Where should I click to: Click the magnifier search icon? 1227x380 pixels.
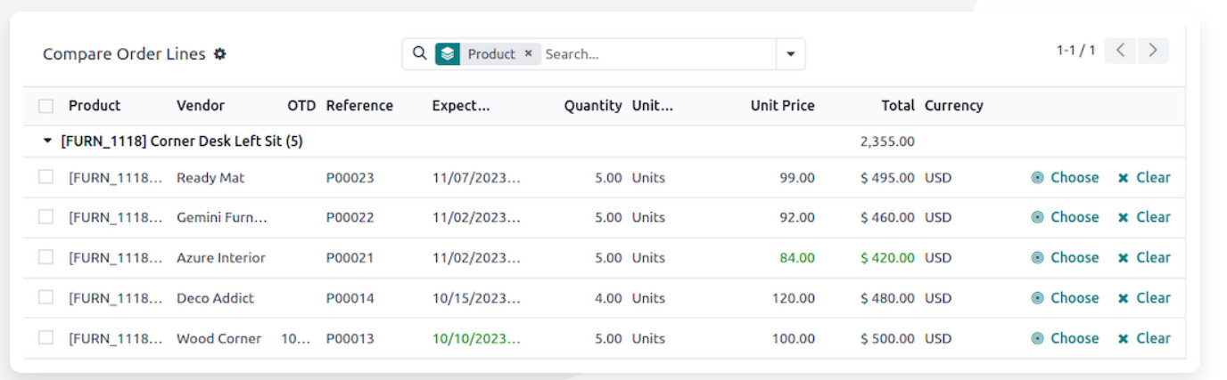tap(419, 53)
